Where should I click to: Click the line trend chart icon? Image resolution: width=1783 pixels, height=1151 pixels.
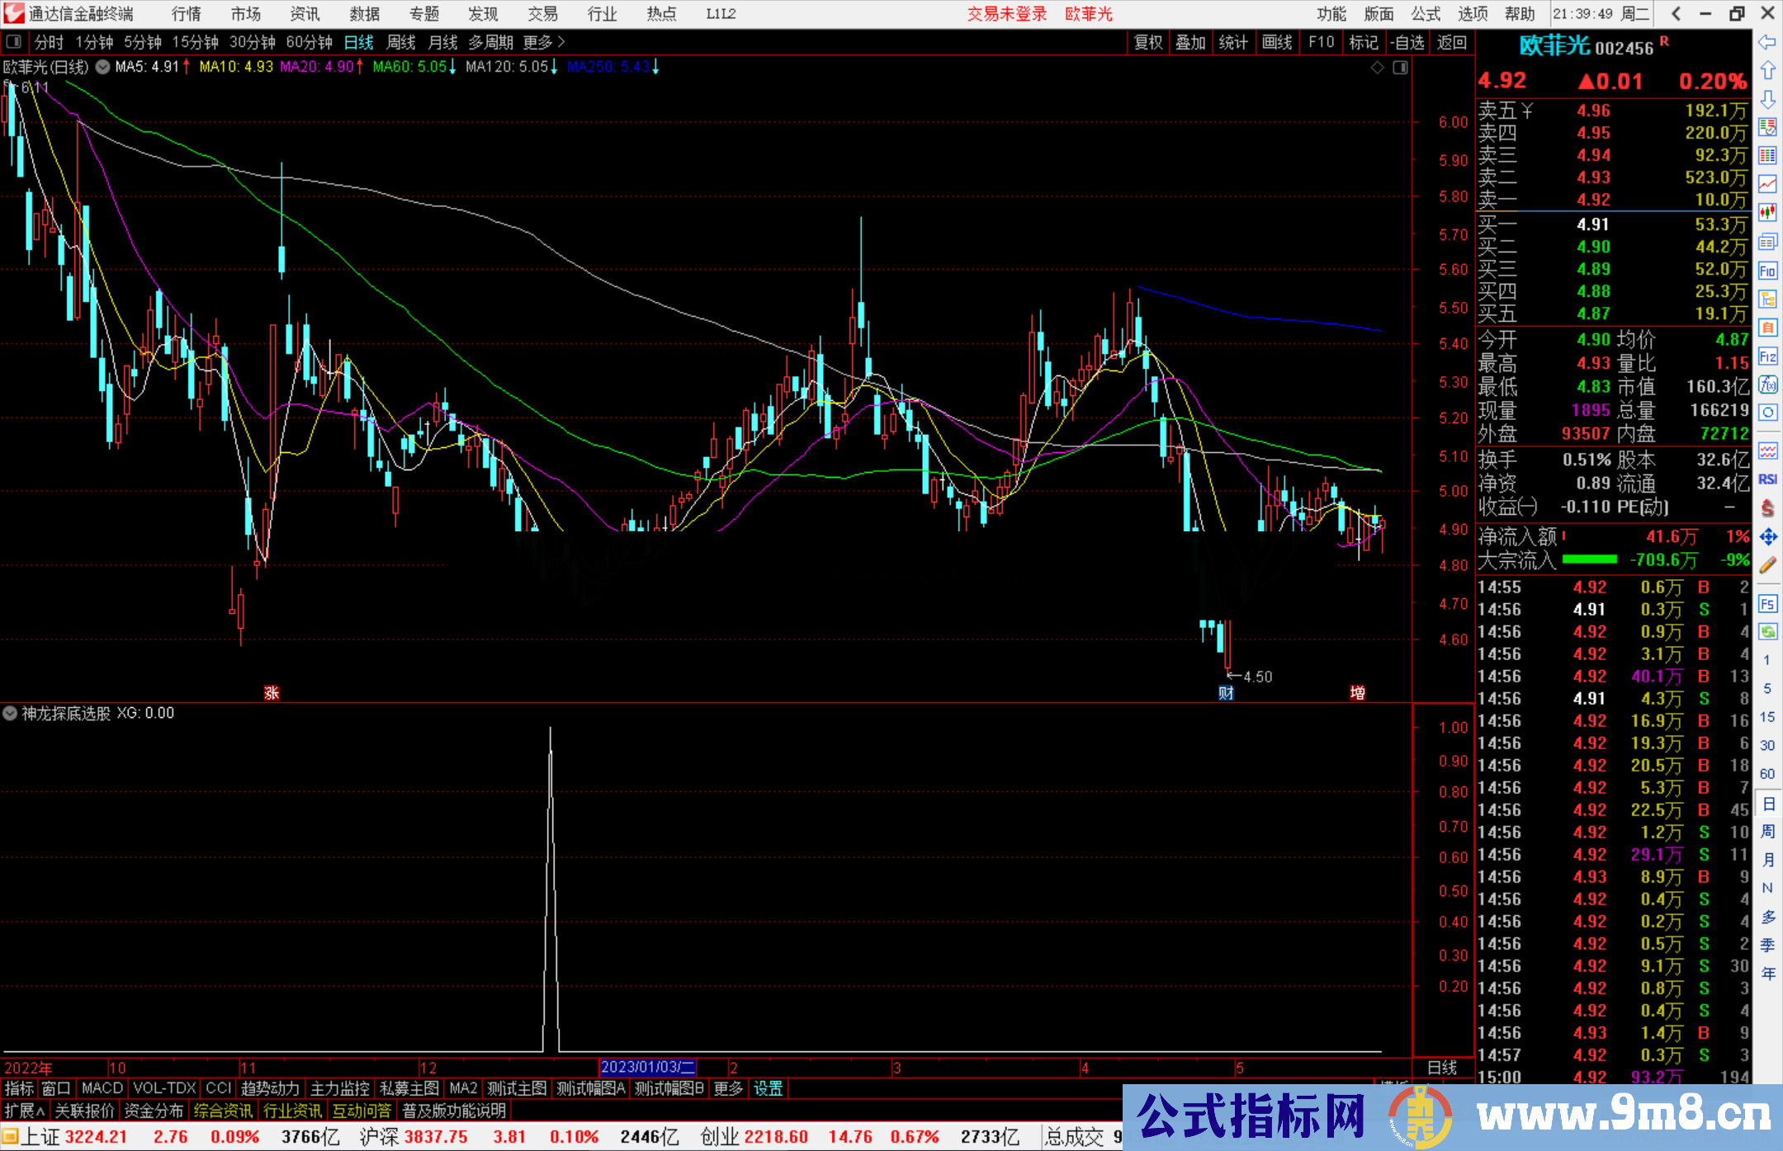(x=1767, y=184)
